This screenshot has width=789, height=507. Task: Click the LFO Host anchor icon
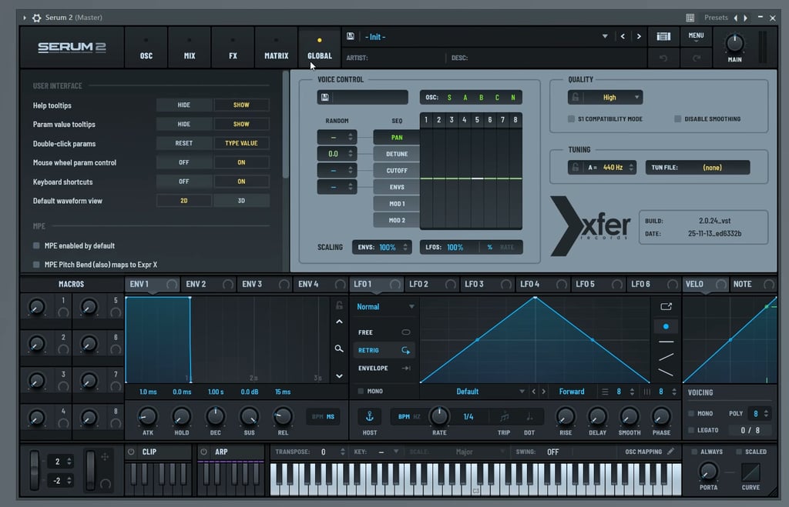[x=369, y=416]
